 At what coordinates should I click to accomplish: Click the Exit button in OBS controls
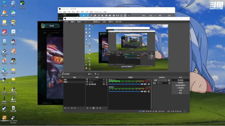[x=180, y=93]
